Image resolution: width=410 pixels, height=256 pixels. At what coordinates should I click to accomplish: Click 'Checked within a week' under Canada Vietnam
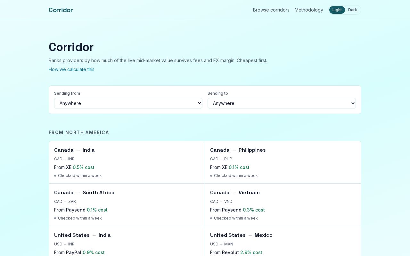click(236, 218)
